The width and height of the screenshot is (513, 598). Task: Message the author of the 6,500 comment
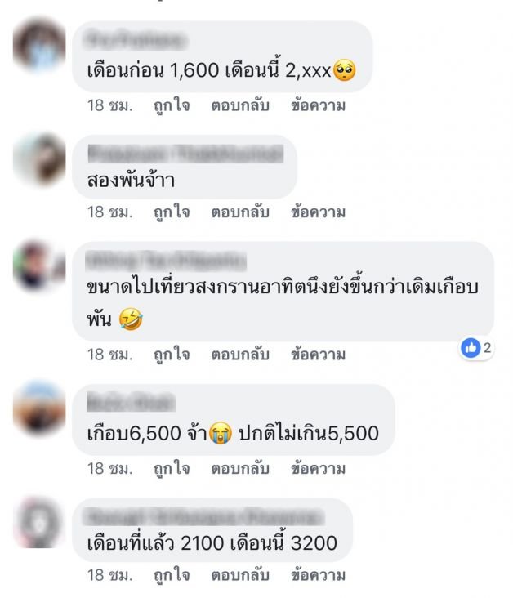coord(318,468)
